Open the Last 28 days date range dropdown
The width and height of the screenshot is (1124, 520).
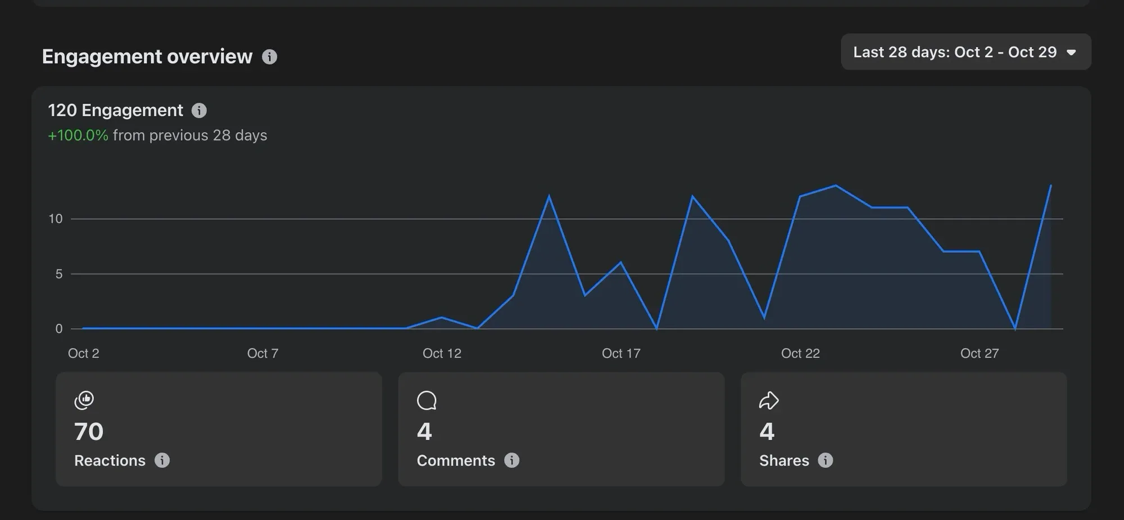(x=966, y=52)
